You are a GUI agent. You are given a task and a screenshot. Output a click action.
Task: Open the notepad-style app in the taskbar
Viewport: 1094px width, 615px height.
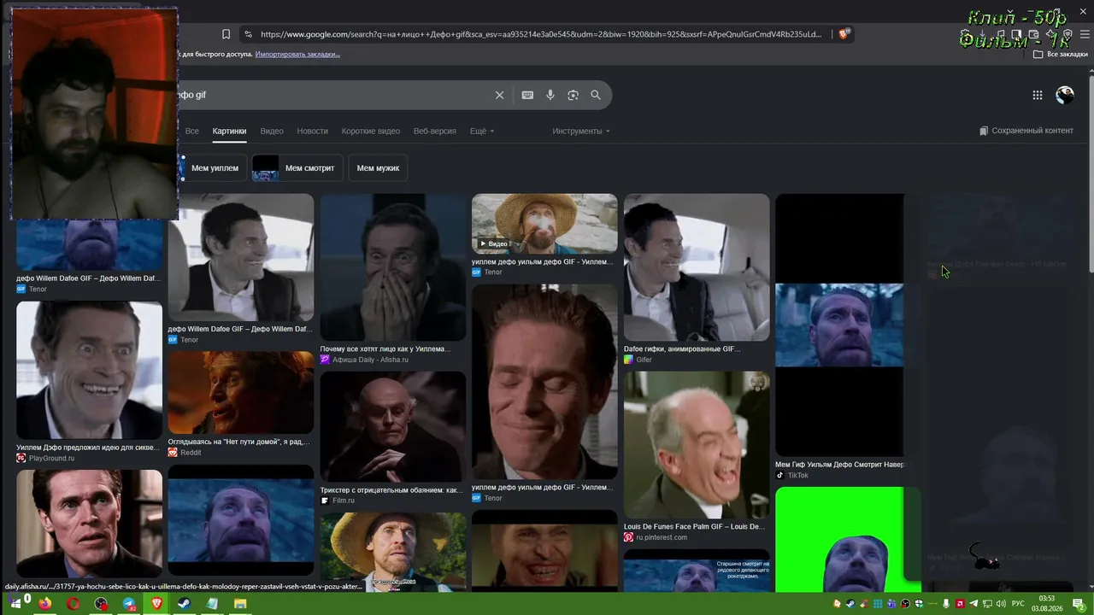212,604
